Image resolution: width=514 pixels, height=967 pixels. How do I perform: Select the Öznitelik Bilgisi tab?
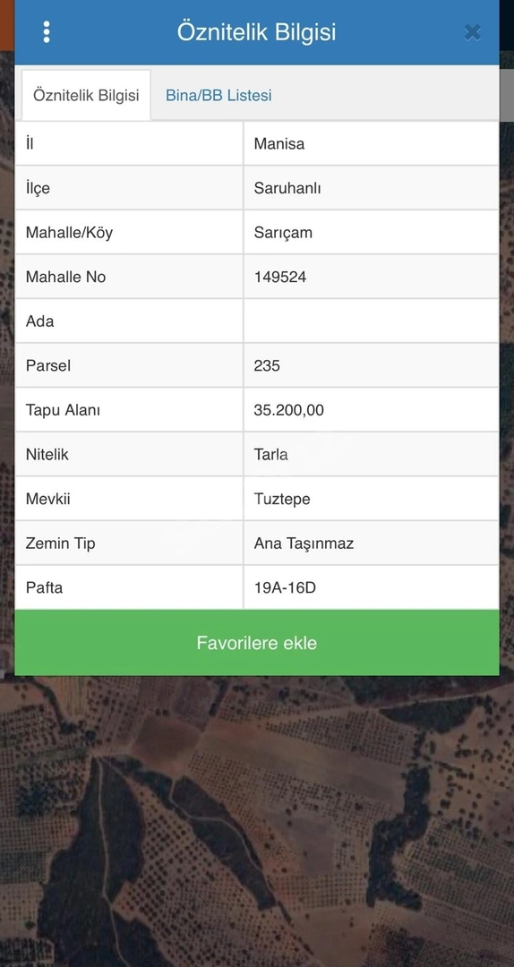[x=86, y=96]
